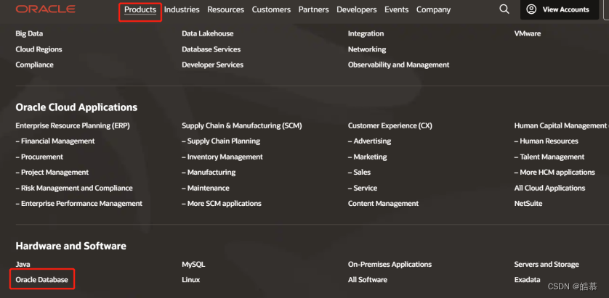Image resolution: width=609 pixels, height=298 pixels.
Task: Go to Developer Services
Action: click(x=212, y=65)
